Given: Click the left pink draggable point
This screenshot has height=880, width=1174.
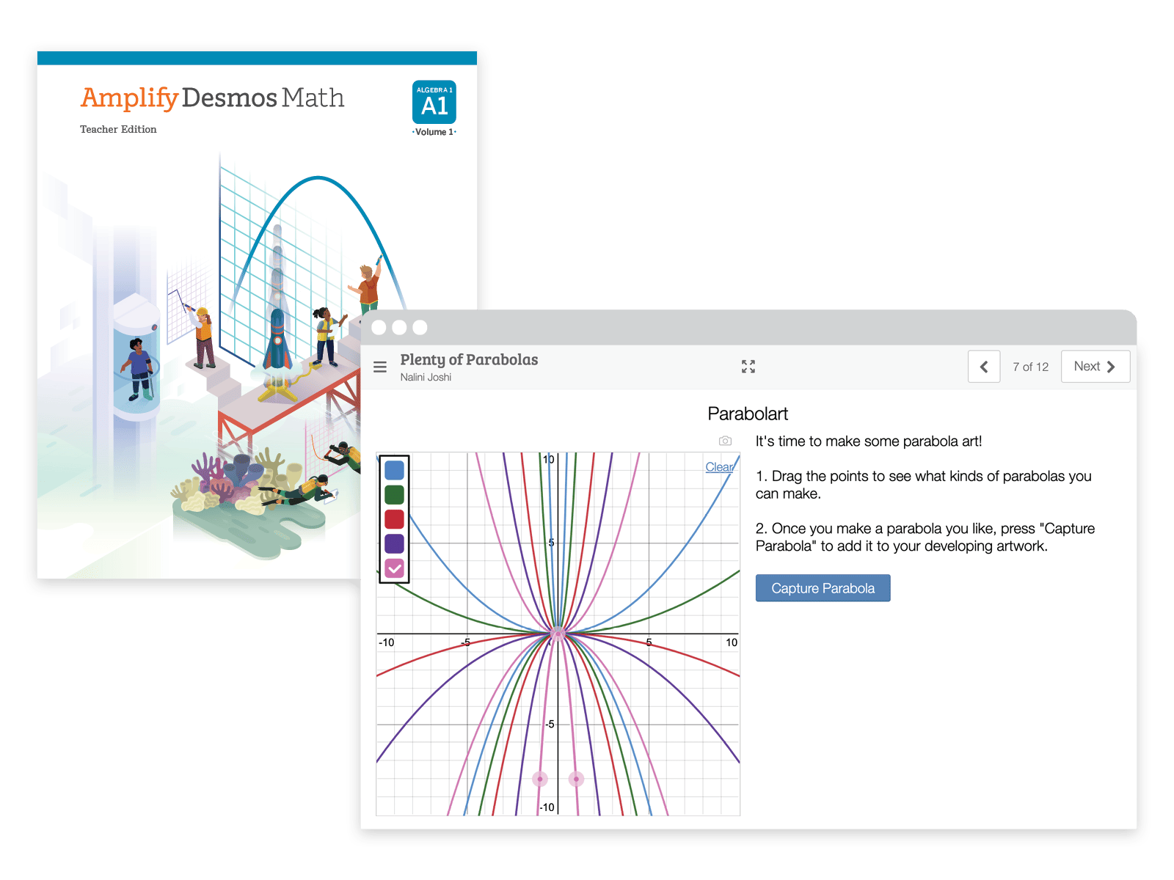Looking at the screenshot, I should [x=540, y=779].
